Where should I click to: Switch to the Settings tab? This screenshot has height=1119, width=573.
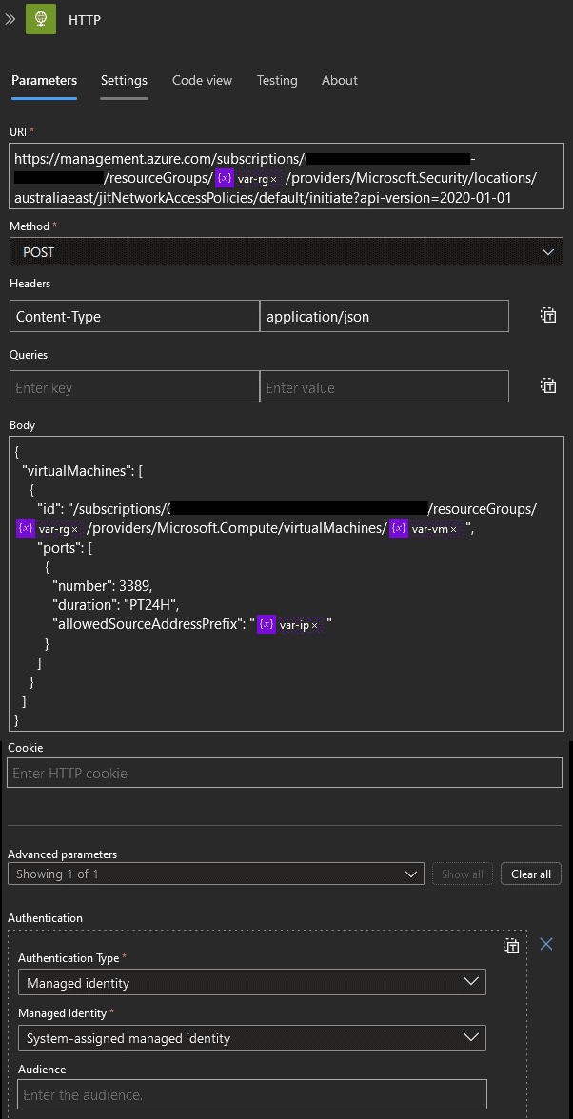pyautogui.click(x=124, y=80)
